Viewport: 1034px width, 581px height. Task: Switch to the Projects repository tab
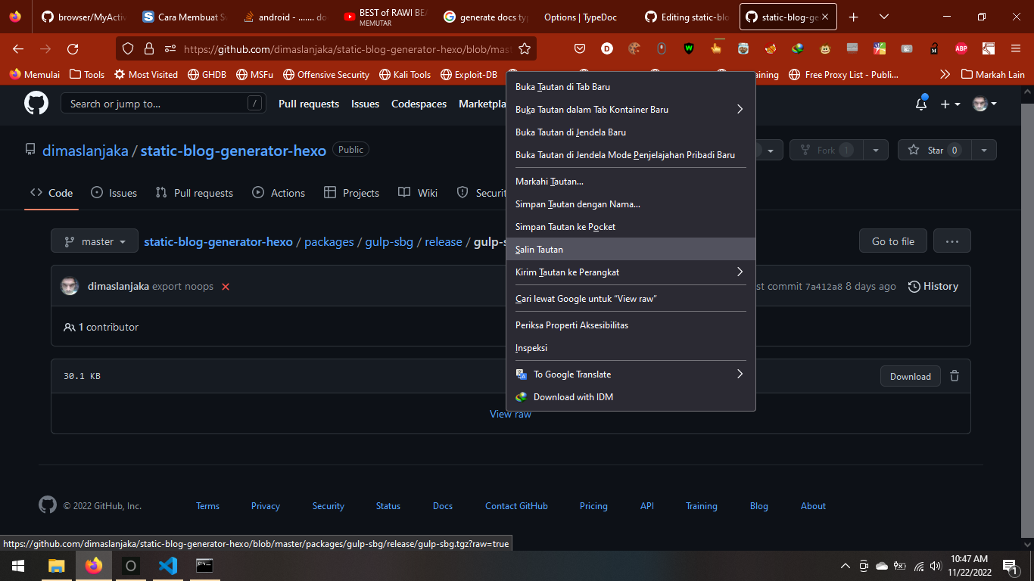[351, 193]
